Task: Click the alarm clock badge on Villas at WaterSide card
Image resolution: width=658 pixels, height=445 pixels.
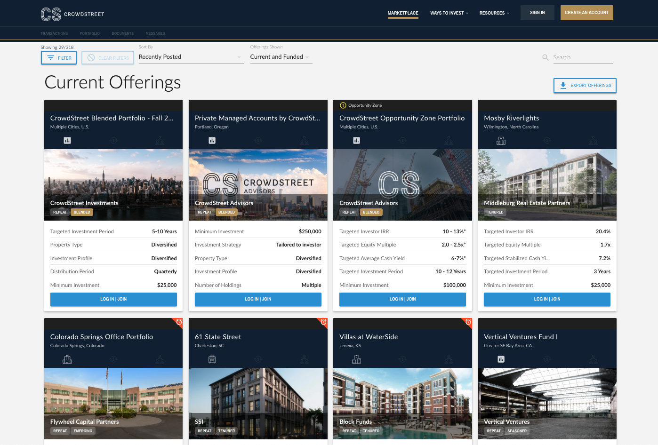Action: click(x=468, y=322)
